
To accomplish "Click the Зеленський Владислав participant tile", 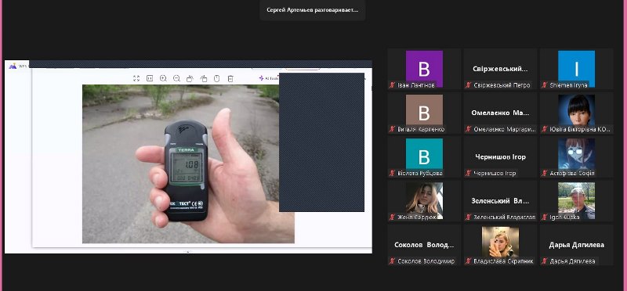I will click(500, 201).
